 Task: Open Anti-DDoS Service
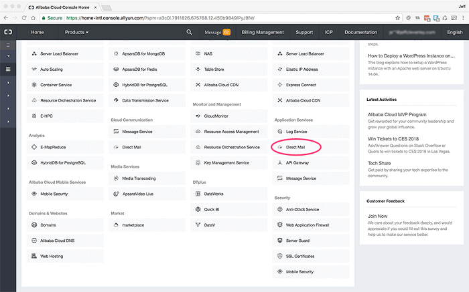point(311,209)
